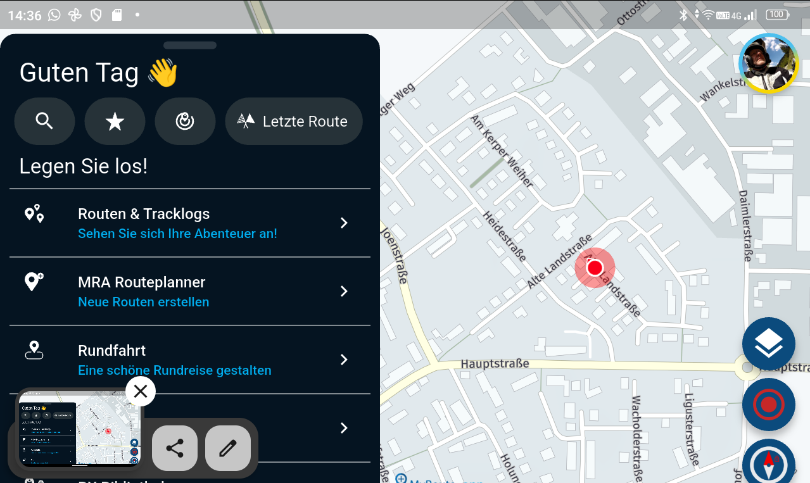Tap the search magnifier button

[44, 121]
